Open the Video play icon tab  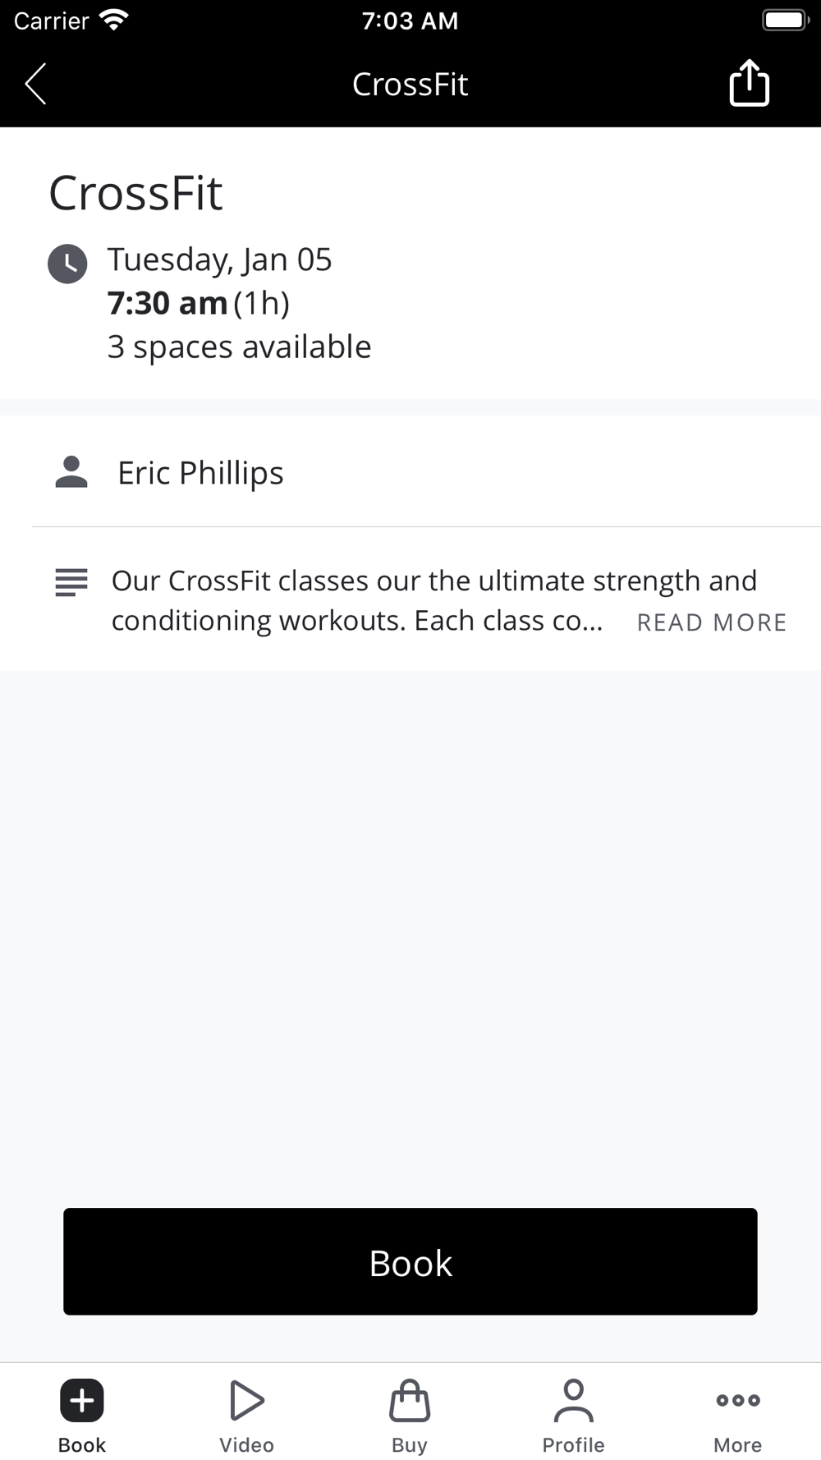pos(246,1416)
